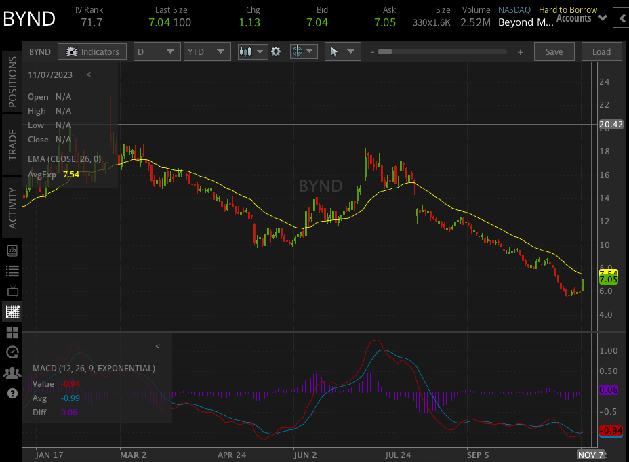
Task: Open the charts grid sidebar icon
Action: pyautogui.click(x=12, y=312)
